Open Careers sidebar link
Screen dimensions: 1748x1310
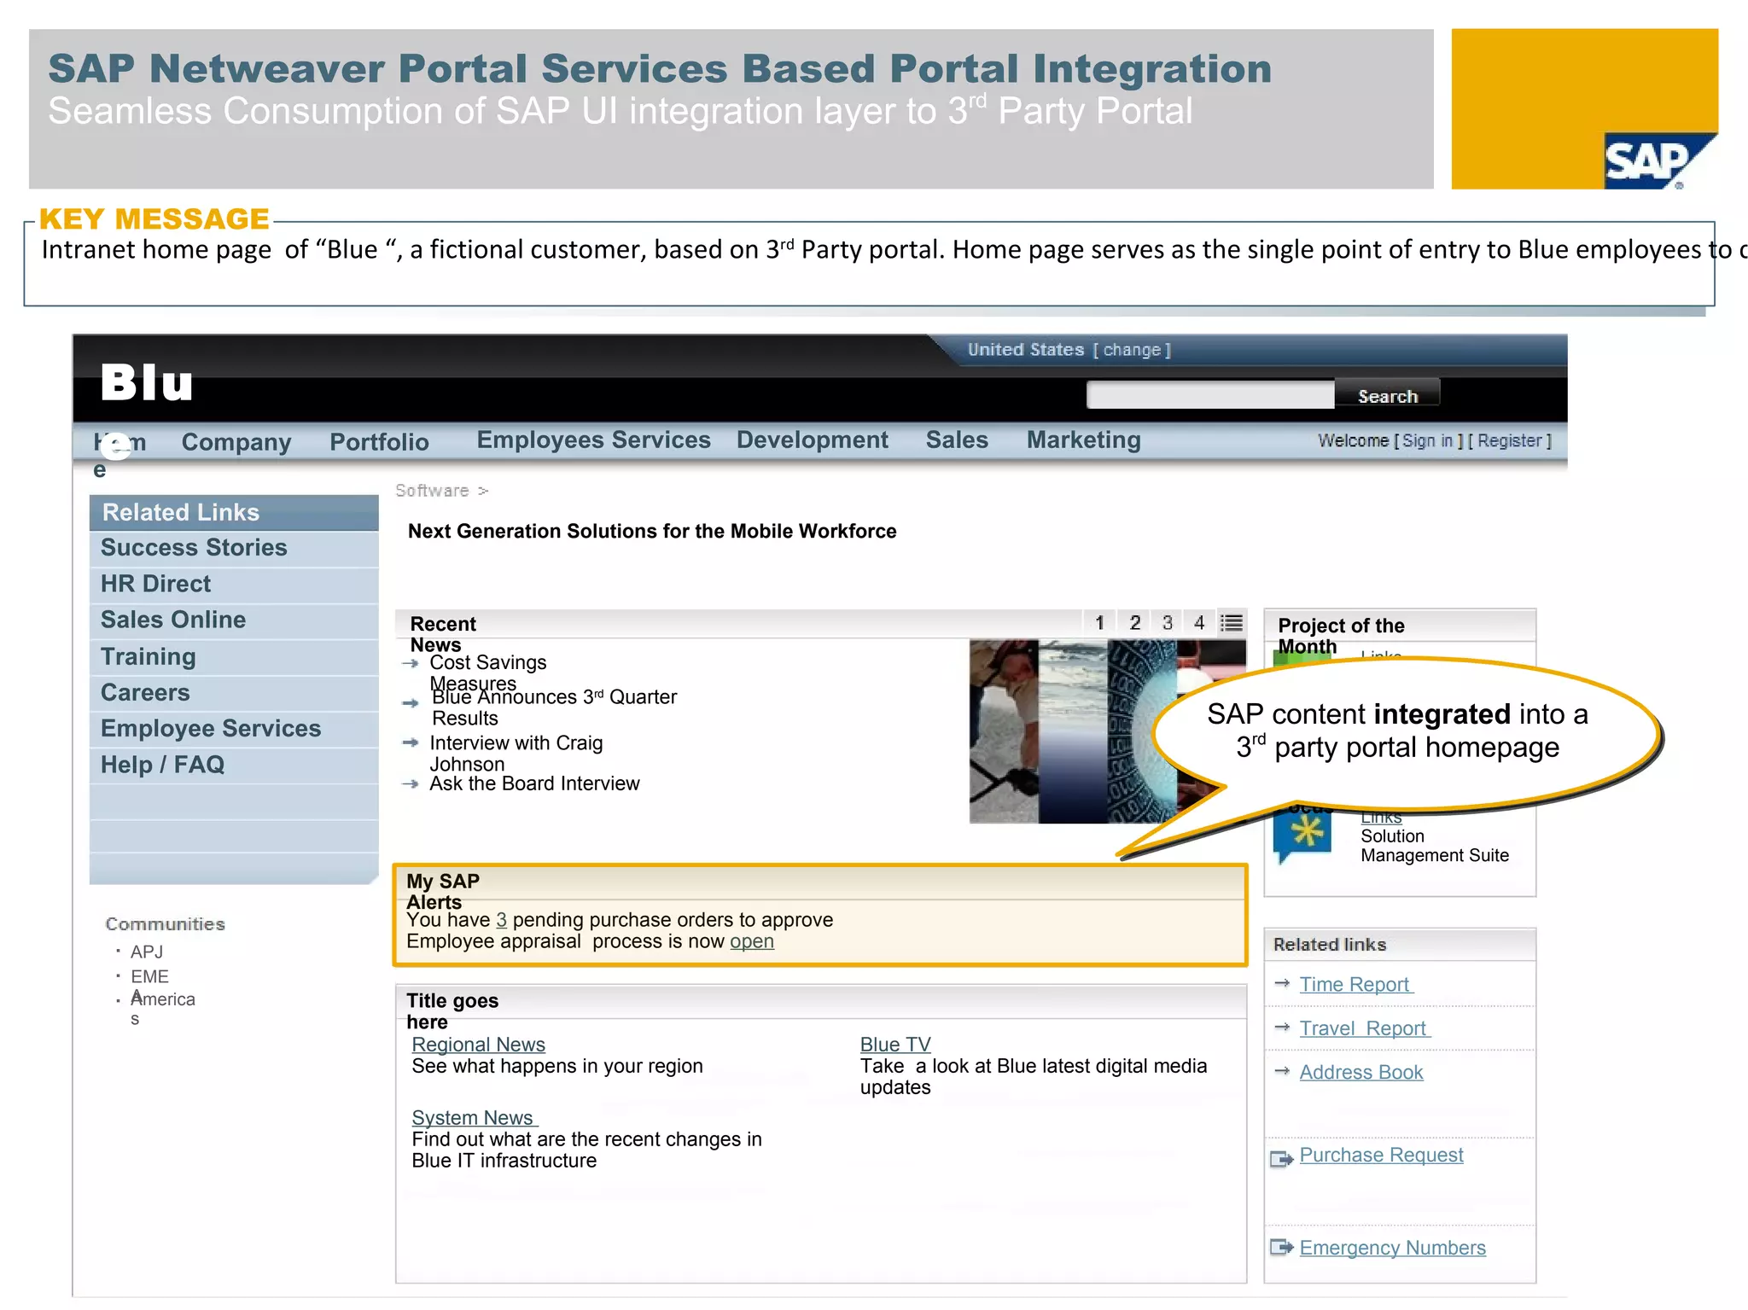[145, 692]
